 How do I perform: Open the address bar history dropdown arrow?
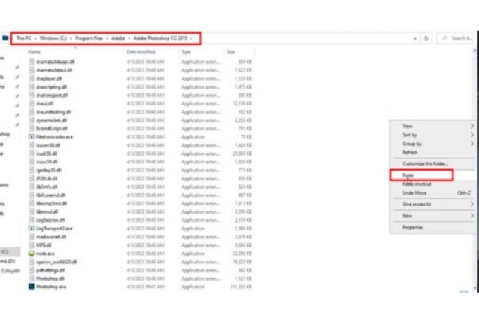tap(414, 38)
